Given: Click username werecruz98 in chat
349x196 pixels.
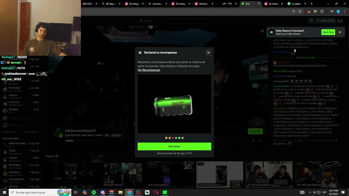Looking at the screenshot, I should tap(280, 71).
